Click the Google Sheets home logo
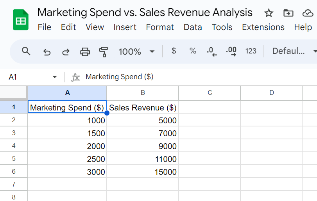Screen dimensions: 317x201 (21, 20)
